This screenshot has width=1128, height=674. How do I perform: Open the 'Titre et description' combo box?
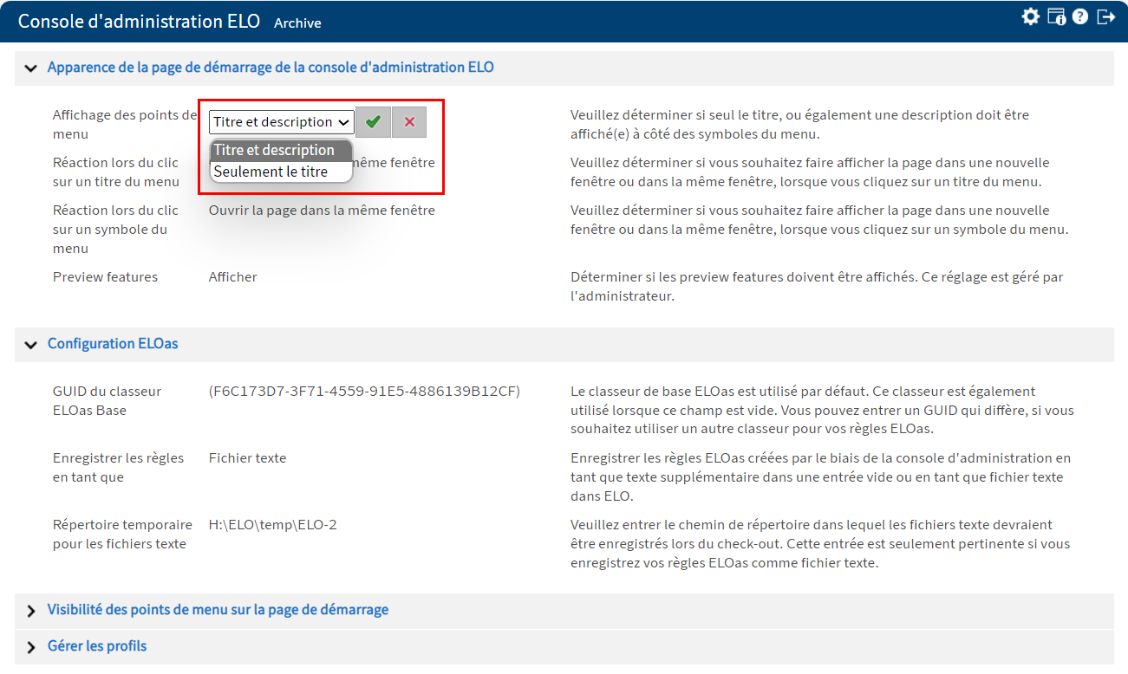(282, 122)
